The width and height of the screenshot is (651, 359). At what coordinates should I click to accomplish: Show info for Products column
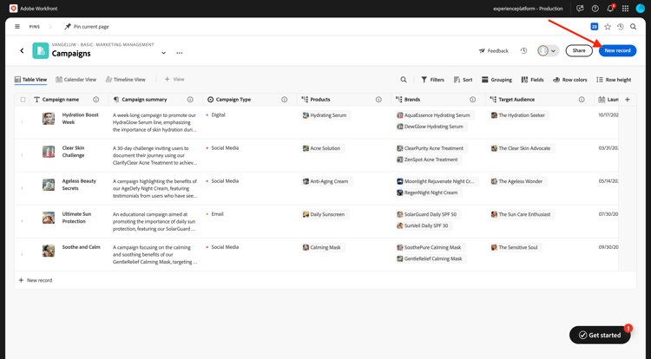[378, 100]
